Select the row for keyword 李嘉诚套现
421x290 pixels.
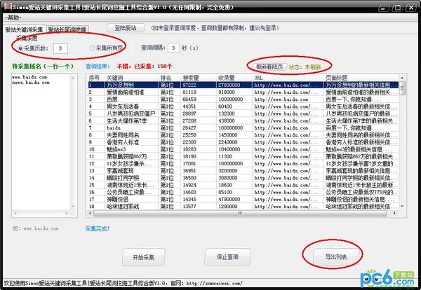[x=243, y=171]
